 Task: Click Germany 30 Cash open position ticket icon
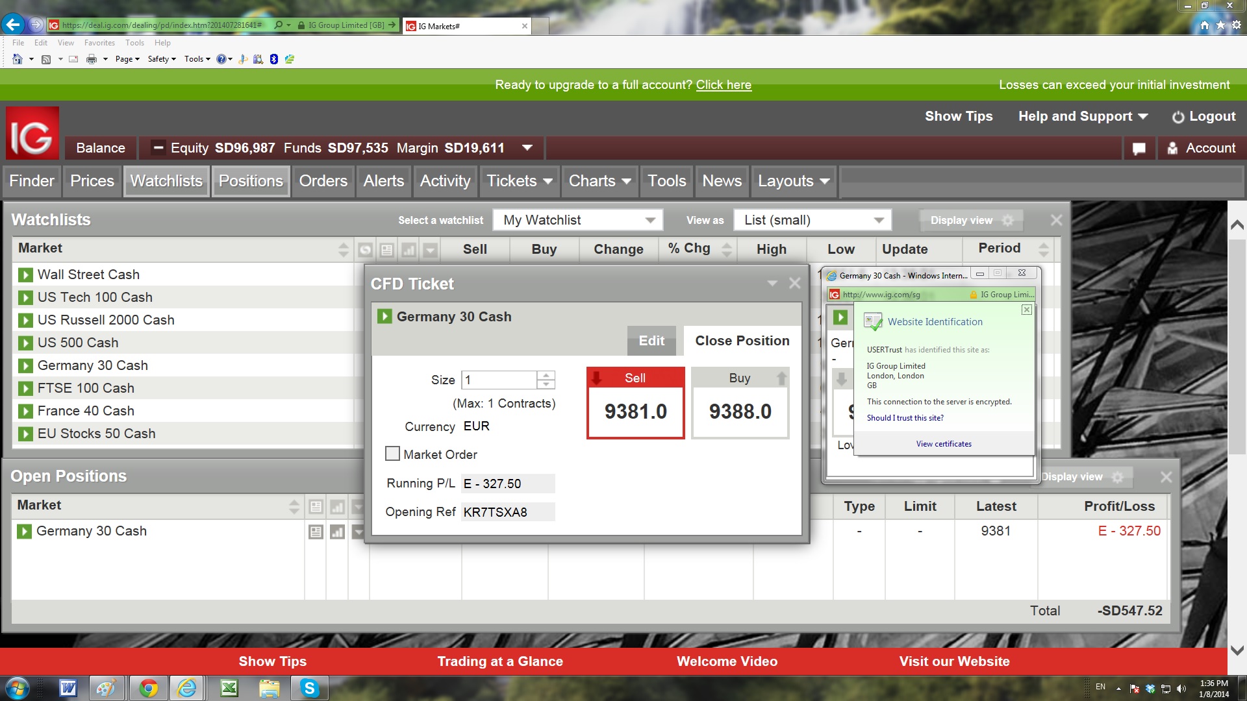[x=316, y=532]
